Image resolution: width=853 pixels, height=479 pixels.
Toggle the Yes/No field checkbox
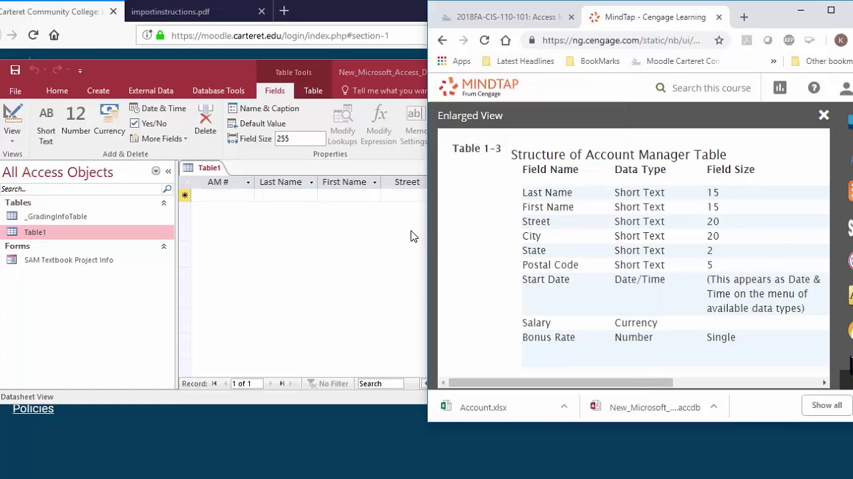pos(135,124)
